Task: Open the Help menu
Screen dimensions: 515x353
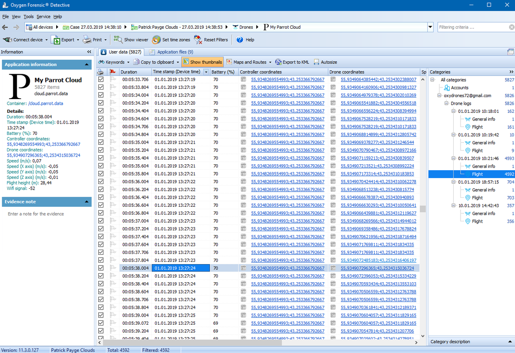Action: coord(58,17)
